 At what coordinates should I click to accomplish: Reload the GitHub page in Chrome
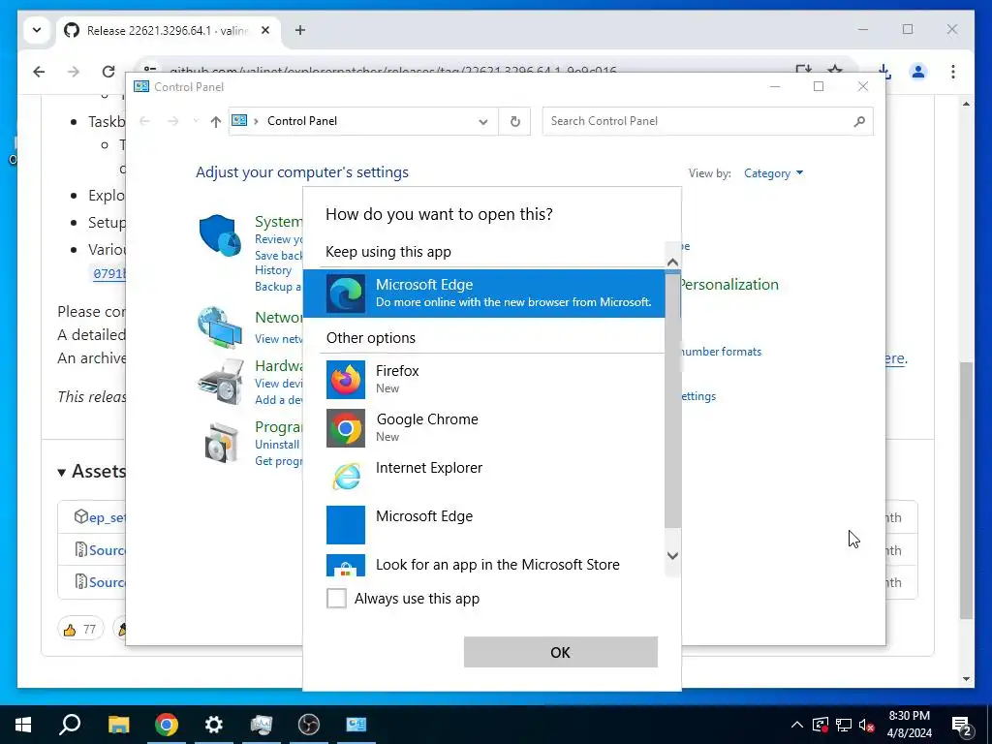click(x=108, y=72)
